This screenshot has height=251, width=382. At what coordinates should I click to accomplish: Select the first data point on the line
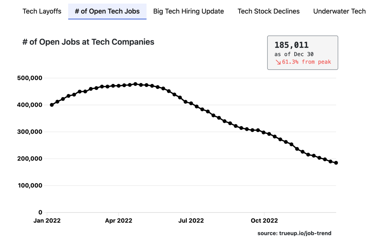(x=52, y=105)
